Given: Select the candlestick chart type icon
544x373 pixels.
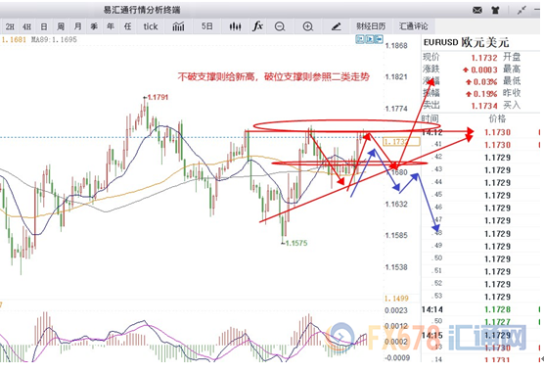Looking at the screenshot, I should point(235,26).
